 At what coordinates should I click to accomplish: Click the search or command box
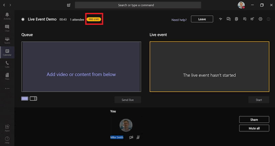(138, 5)
